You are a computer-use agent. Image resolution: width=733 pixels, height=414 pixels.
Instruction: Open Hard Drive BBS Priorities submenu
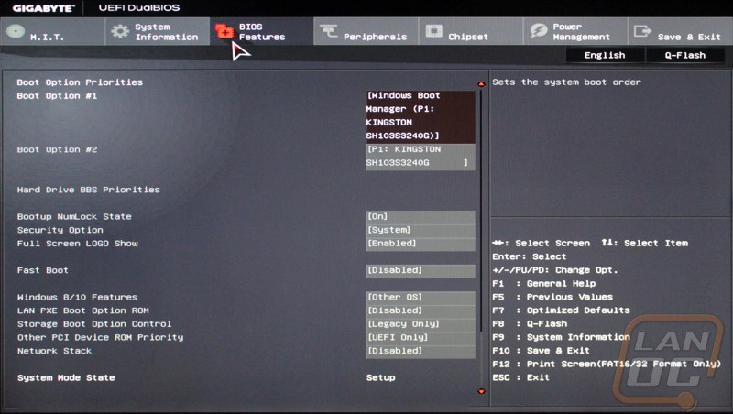click(x=88, y=190)
